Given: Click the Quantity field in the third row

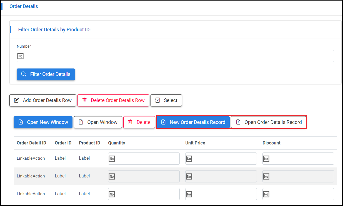Looking at the screenshot, I should click(x=144, y=194).
